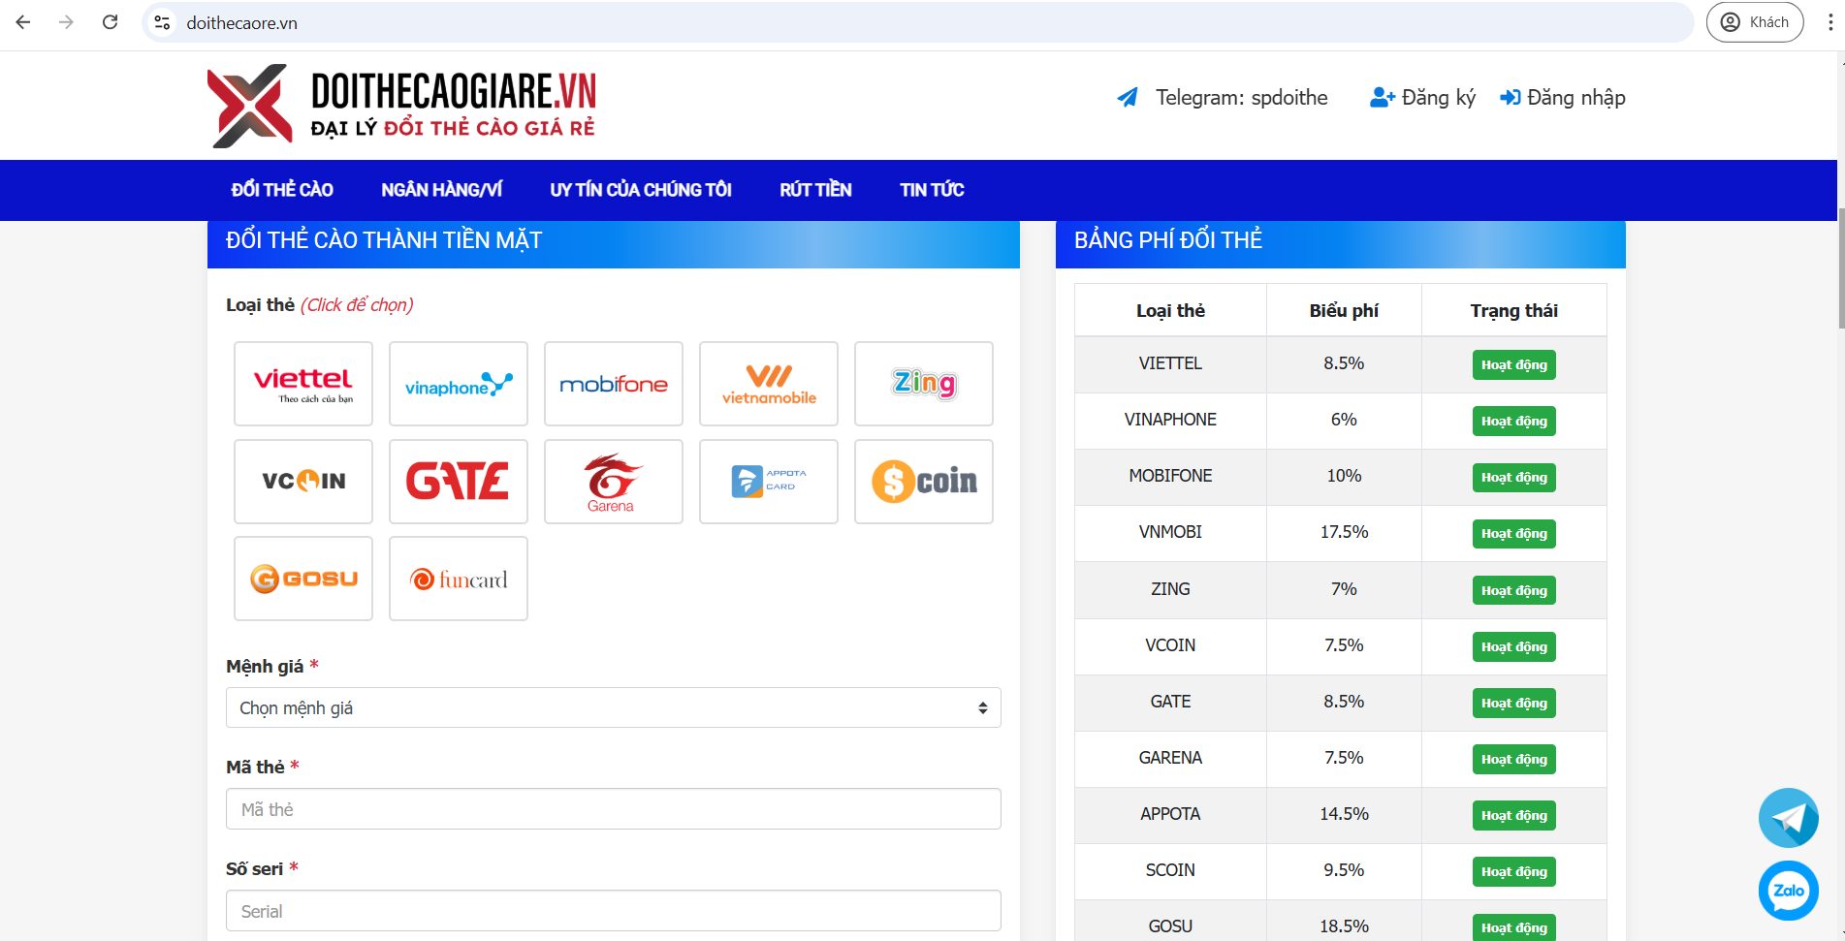This screenshot has width=1845, height=941.
Task: Click Hoạt động badge for ZING
Action: point(1514,591)
